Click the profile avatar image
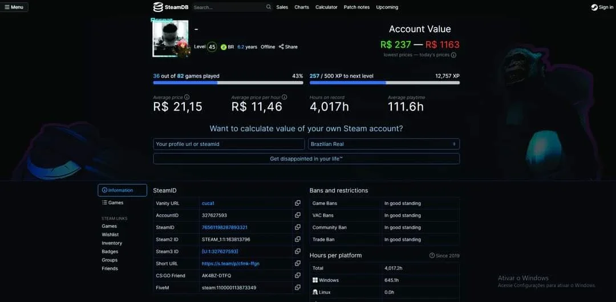 [171, 39]
